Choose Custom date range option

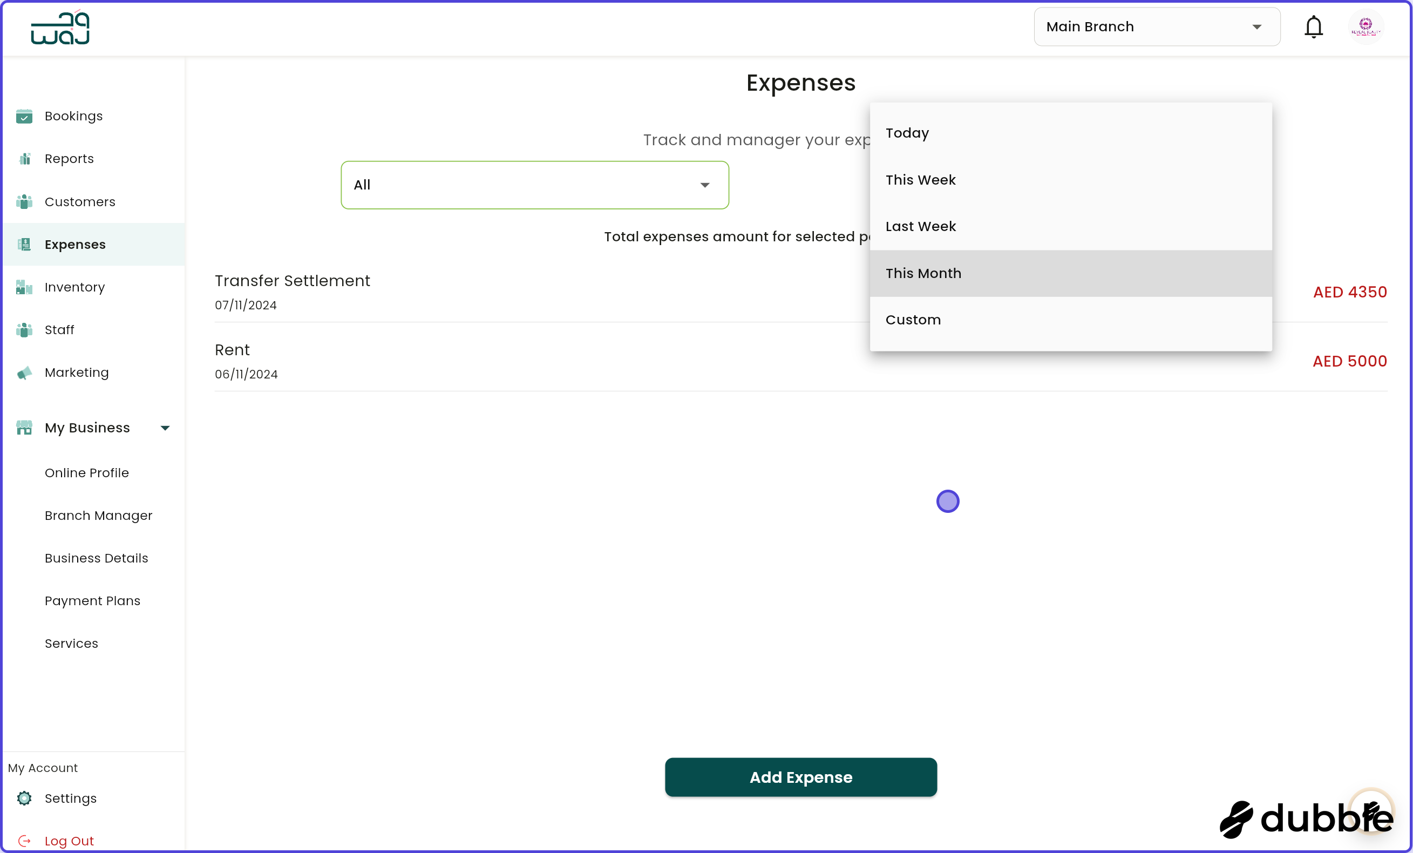tap(913, 320)
